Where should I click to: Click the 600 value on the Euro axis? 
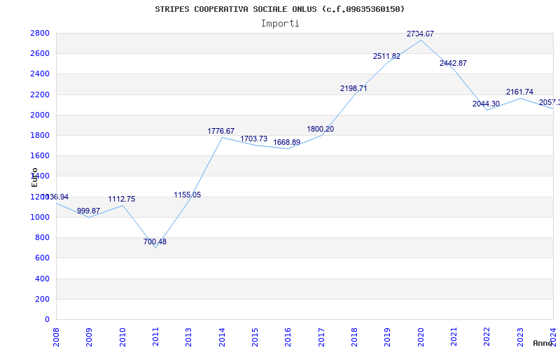(42, 258)
